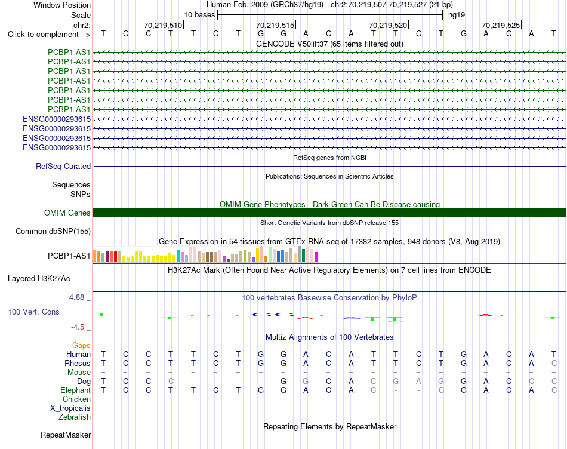This screenshot has height=449, width=567.
Task: Click the X_tropicalis species label
Action: [70, 408]
